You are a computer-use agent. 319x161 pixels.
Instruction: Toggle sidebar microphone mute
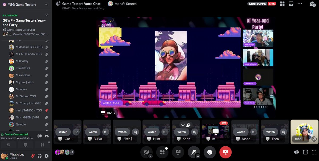33,156
